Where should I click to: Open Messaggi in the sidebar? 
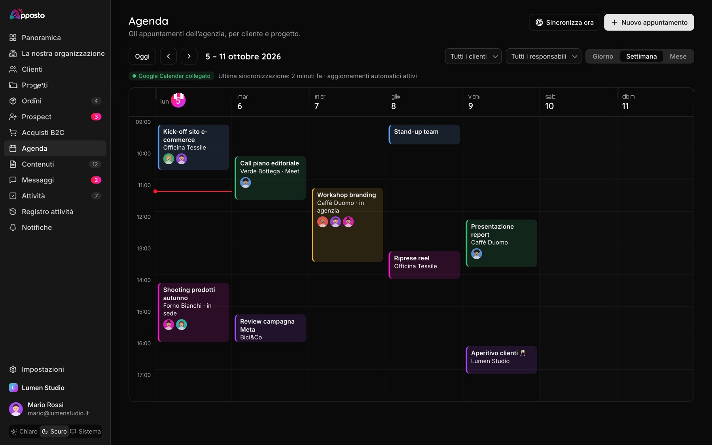click(55, 180)
